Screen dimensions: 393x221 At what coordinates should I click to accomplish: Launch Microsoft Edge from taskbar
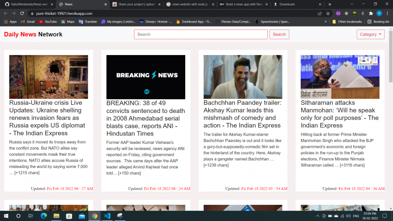(44, 216)
